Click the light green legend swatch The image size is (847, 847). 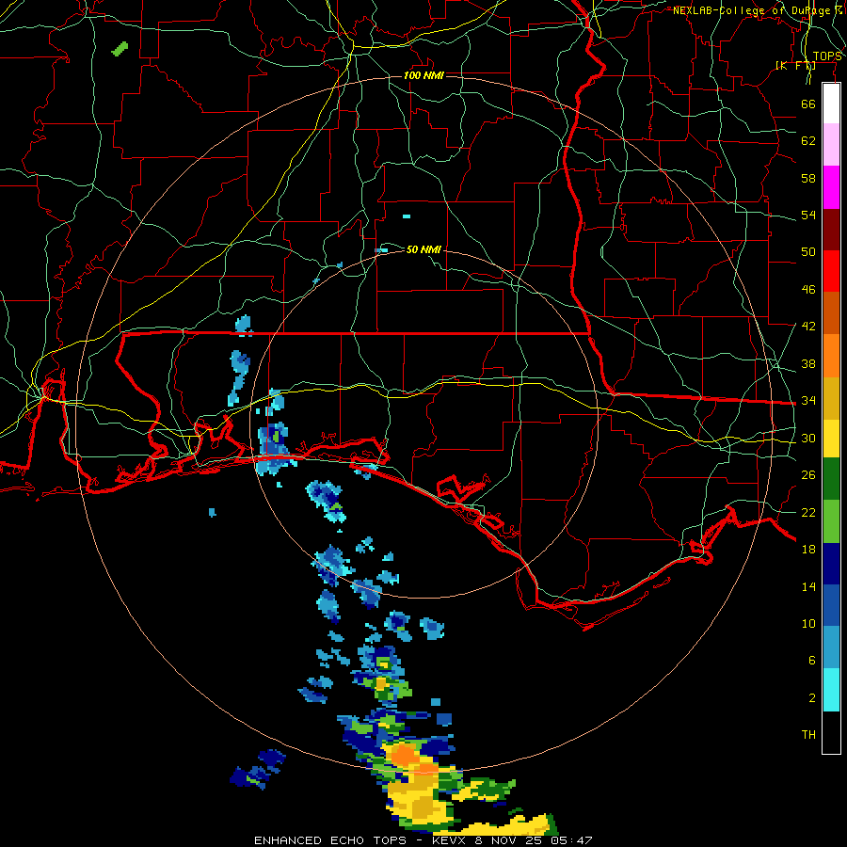click(x=831, y=521)
